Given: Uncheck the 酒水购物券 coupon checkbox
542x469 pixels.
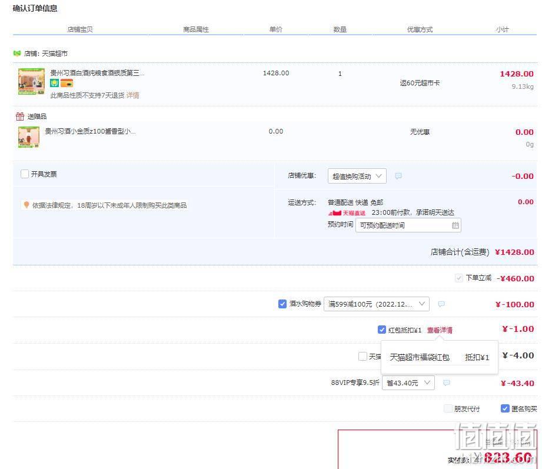Looking at the screenshot, I should point(282,304).
